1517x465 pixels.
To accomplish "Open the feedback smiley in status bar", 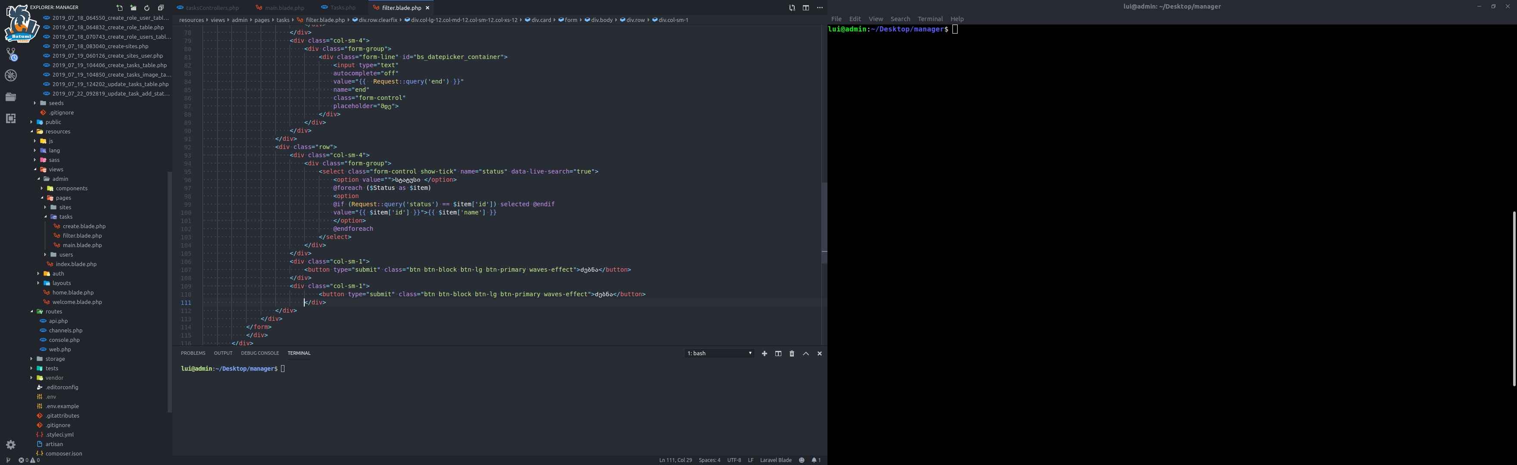I will coord(802,460).
